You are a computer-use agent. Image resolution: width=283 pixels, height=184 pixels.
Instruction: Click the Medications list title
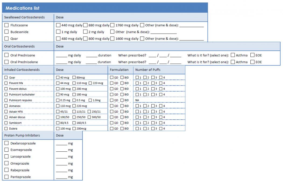point(23,8)
